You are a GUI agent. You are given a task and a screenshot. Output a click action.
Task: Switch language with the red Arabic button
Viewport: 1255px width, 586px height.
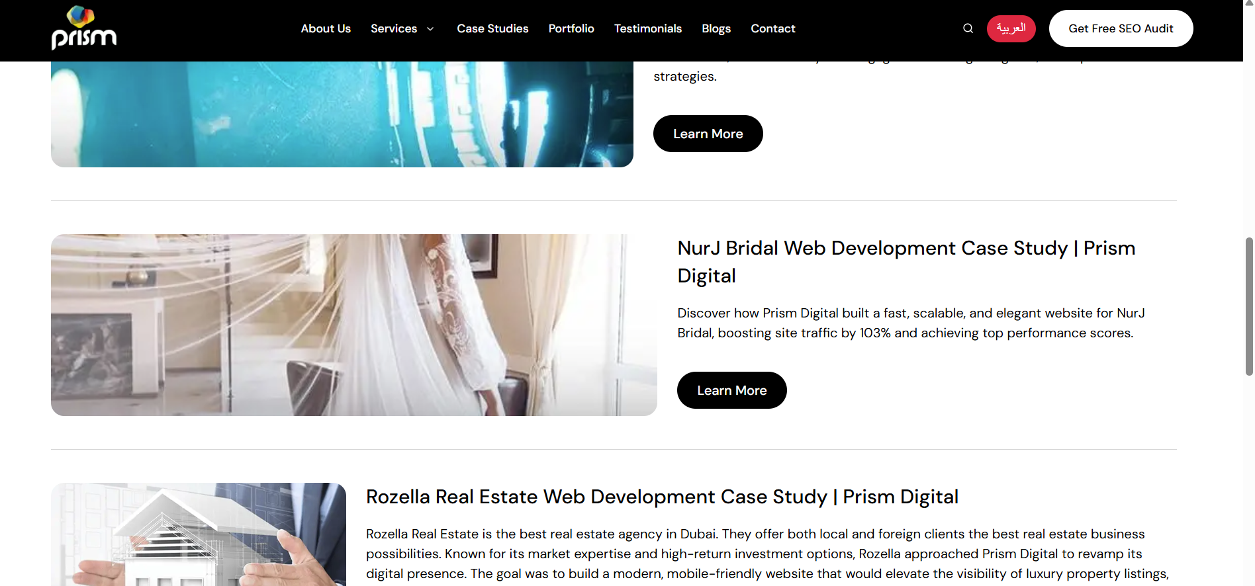[1011, 28]
